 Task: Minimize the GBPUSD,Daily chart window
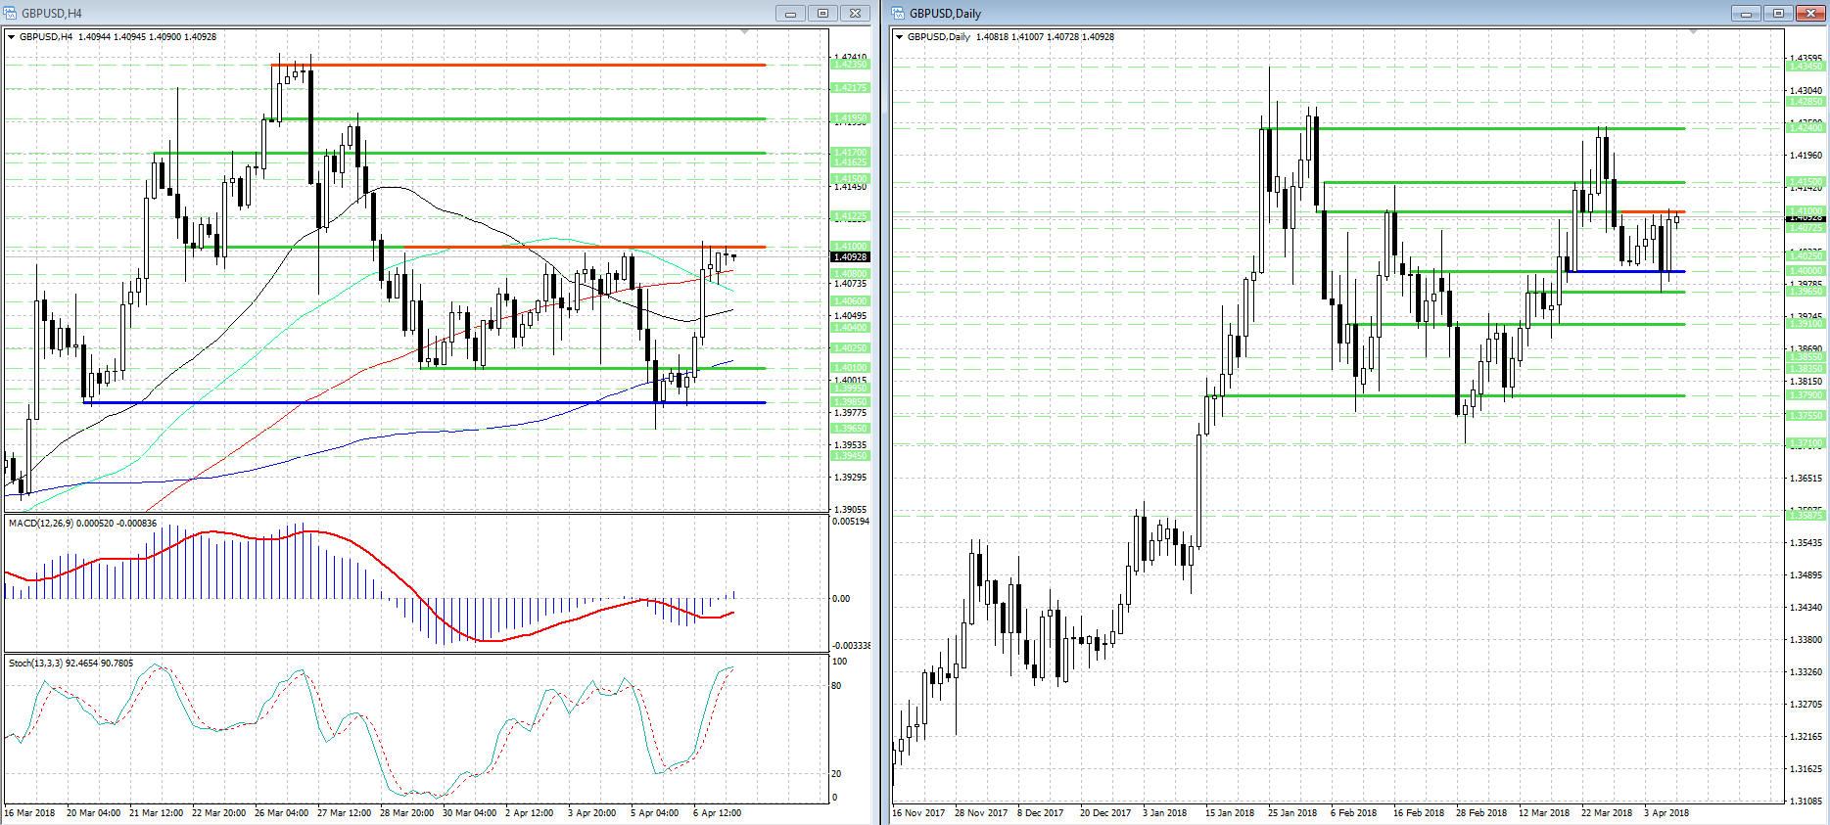(x=1746, y=13)
